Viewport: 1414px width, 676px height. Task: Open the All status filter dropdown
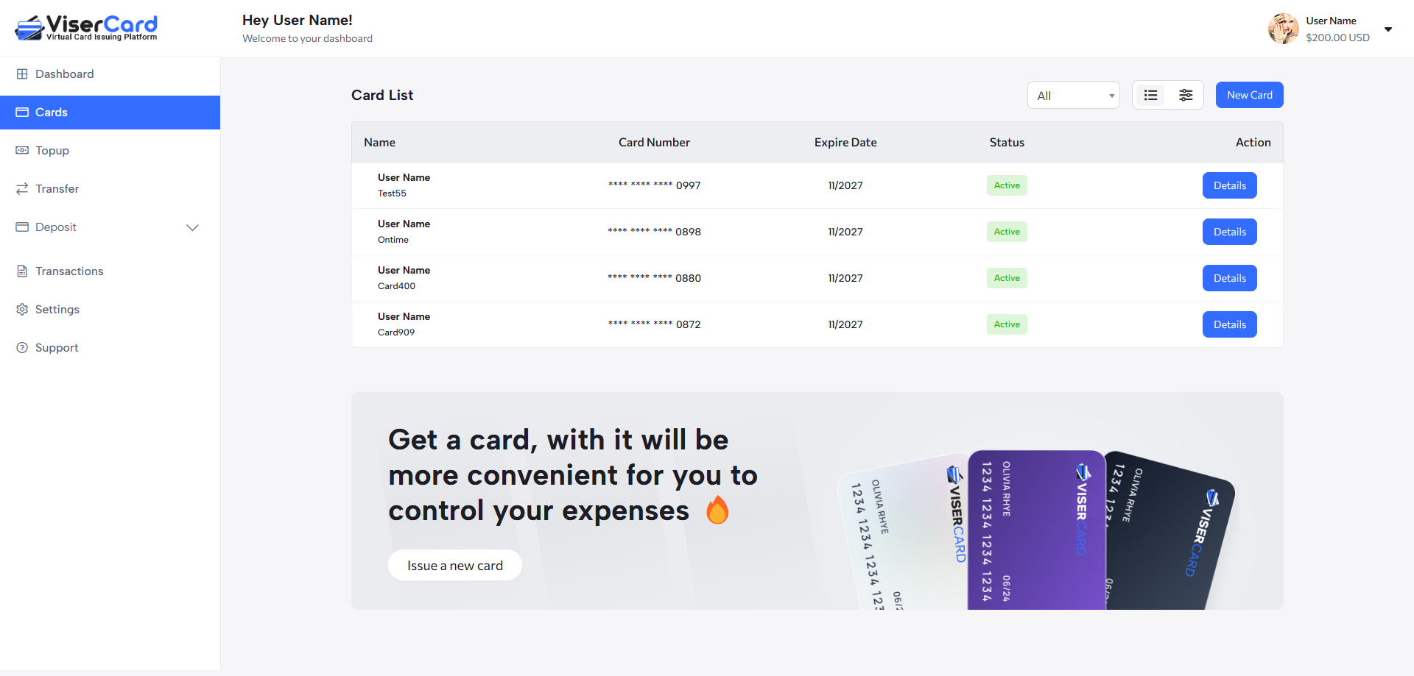point(1073,96)
